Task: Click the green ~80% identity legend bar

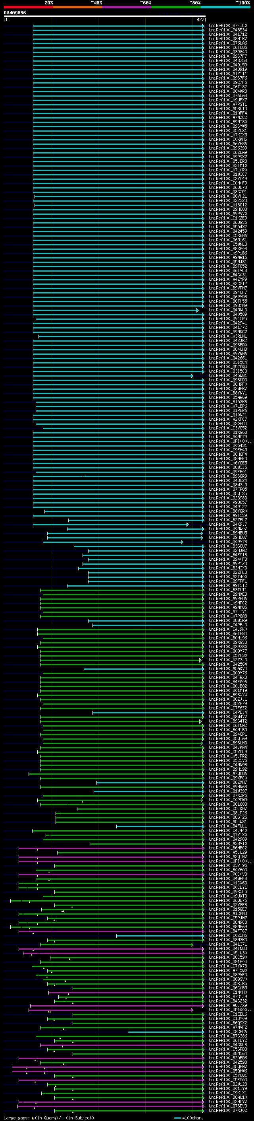Action: tap(176, 7)
